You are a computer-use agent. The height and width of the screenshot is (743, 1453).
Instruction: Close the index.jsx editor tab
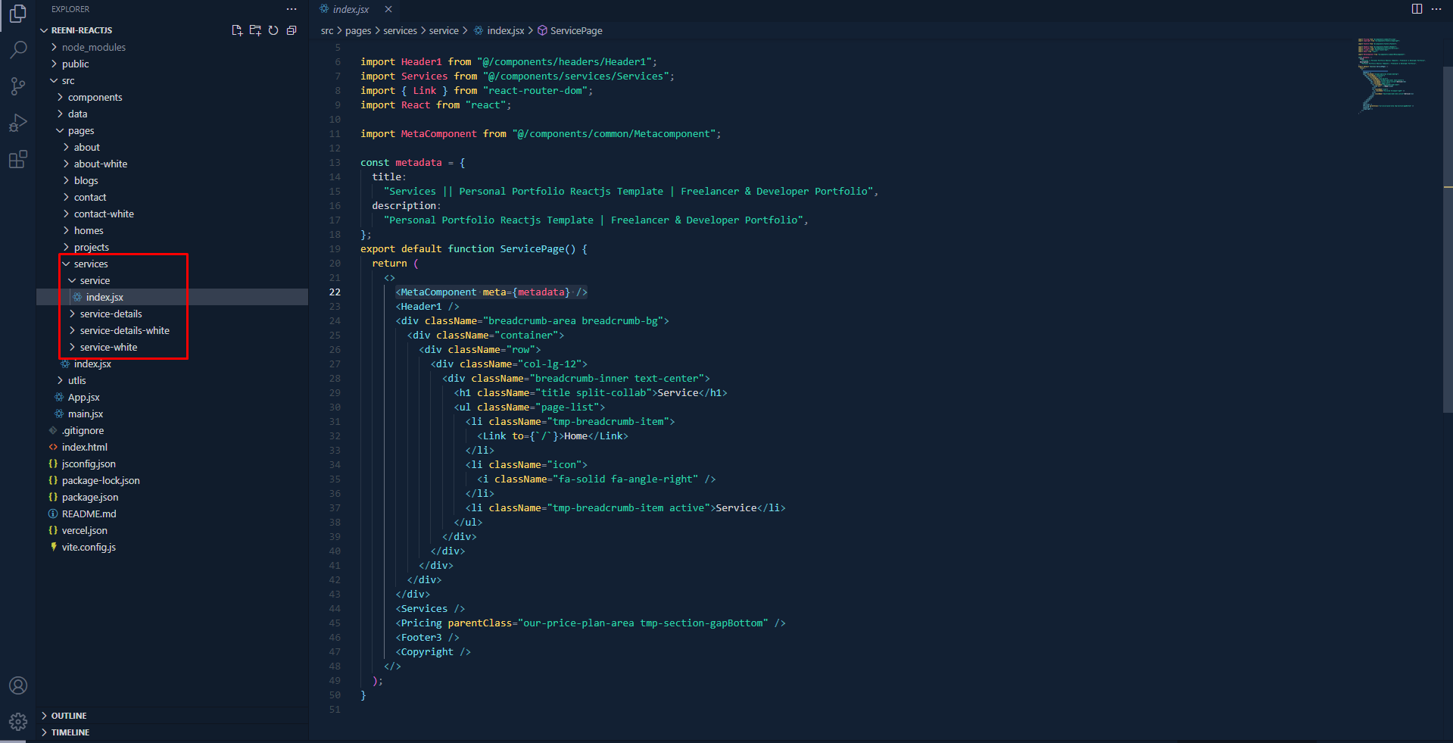click(388, 9)
